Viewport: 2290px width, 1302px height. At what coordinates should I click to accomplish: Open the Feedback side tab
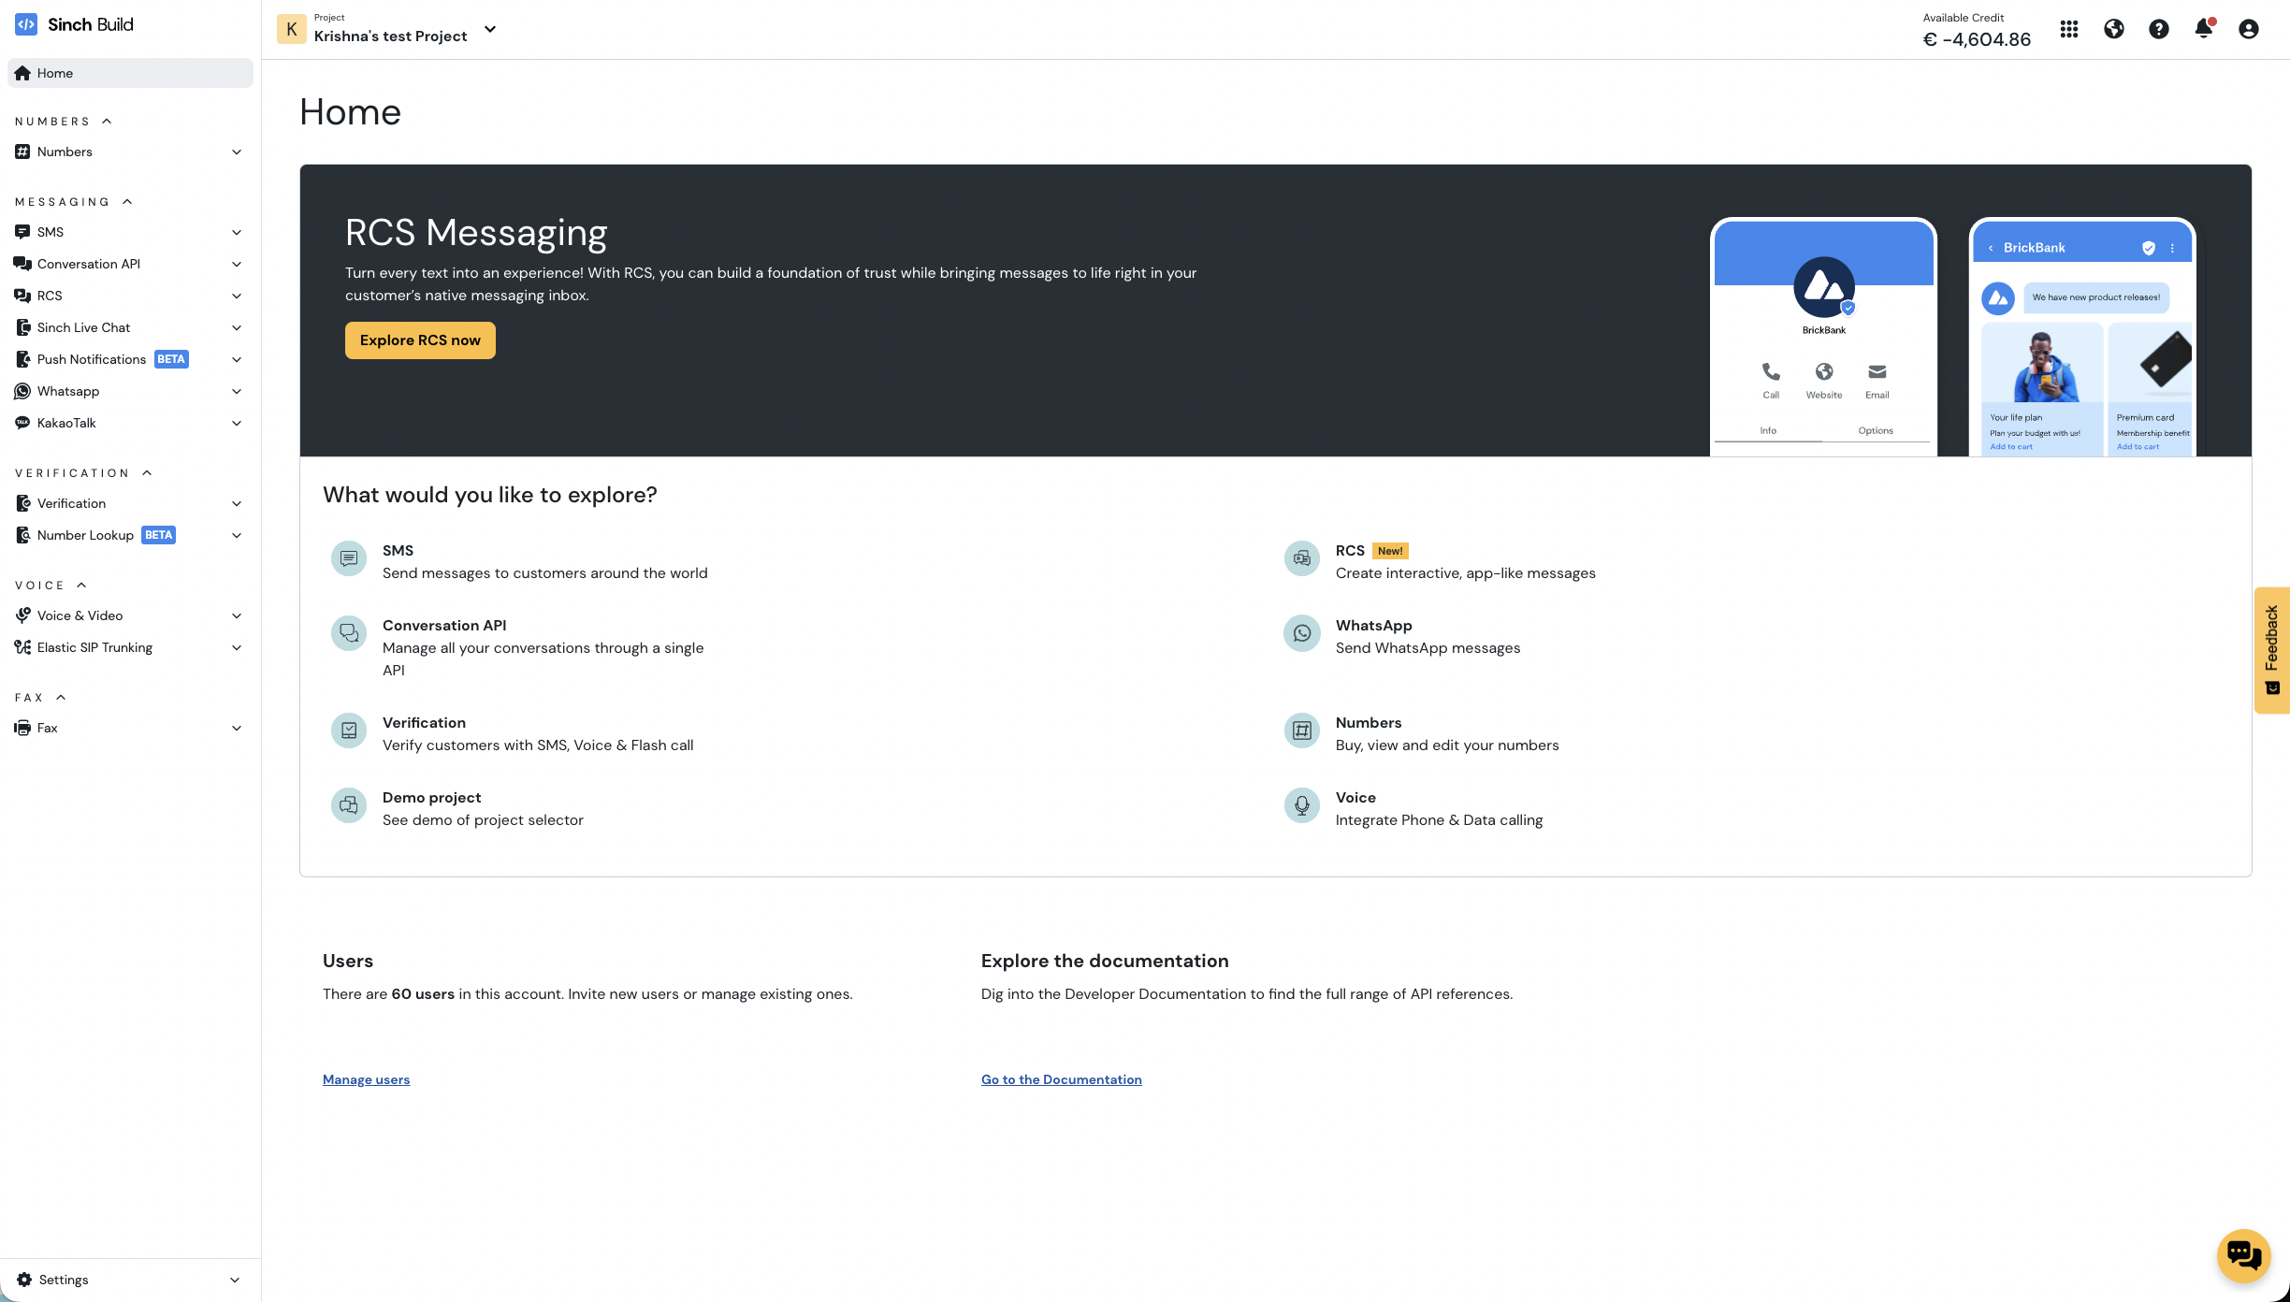tap(2271, 650)
